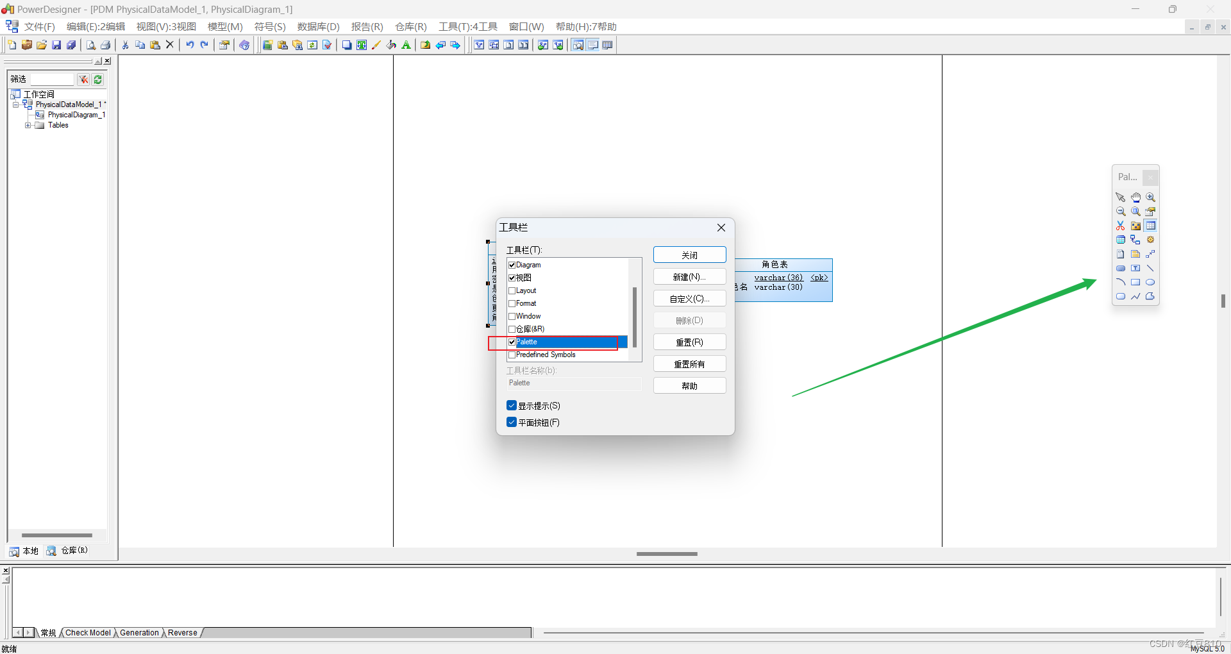
Task: Select the Polyline tool in Palette
Action: [1135, 296]
